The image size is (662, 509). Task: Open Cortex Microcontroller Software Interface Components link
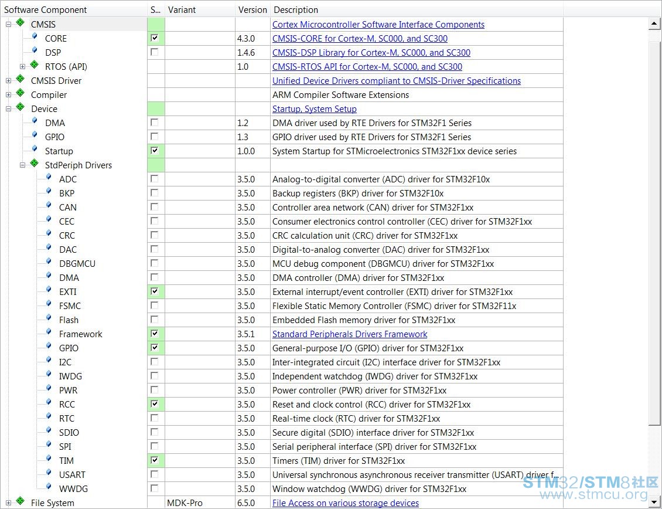click(x=378, y=25)
